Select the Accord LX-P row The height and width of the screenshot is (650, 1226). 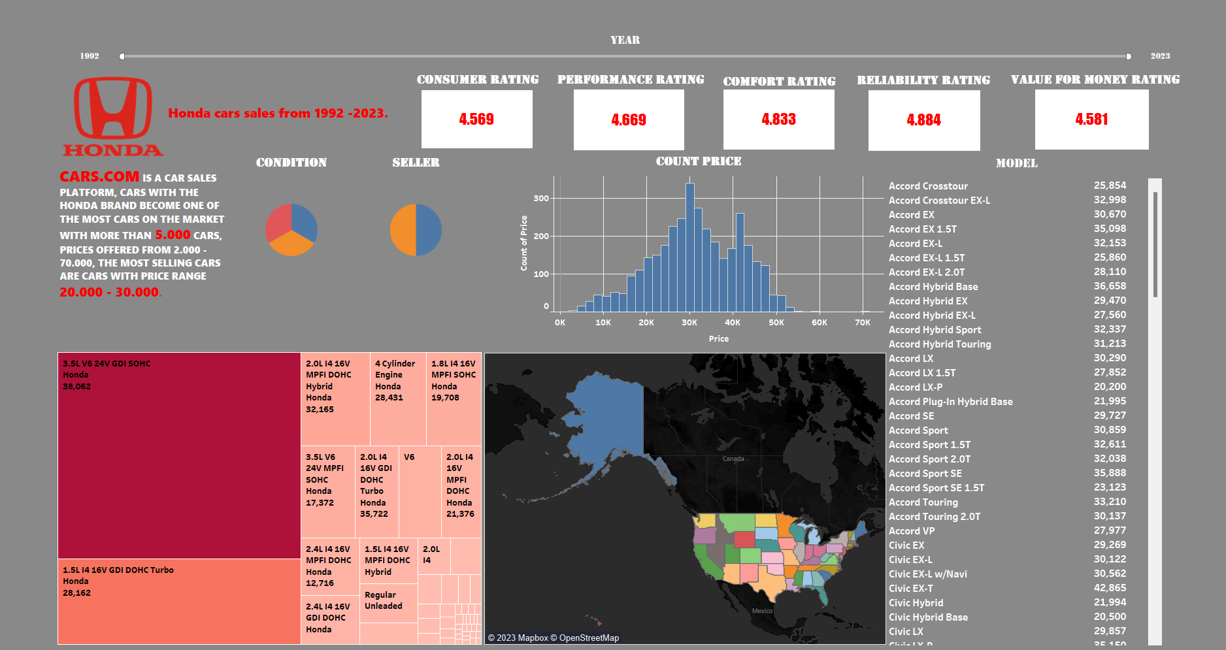[x=1007, y=387]
